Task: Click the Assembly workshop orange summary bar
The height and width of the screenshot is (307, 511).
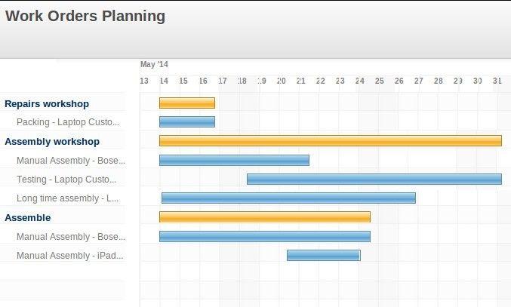Action: click(x=331, y=140)
